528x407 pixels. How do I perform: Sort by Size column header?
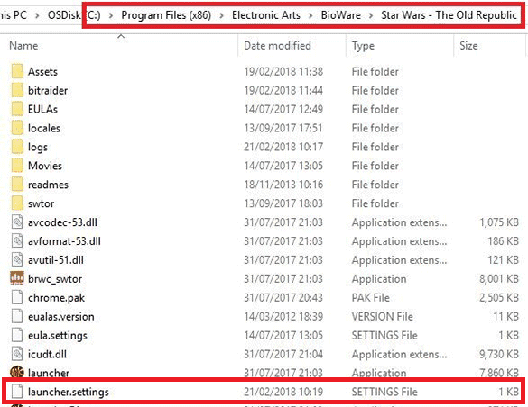pyautogui.click(x=468, y=46)
